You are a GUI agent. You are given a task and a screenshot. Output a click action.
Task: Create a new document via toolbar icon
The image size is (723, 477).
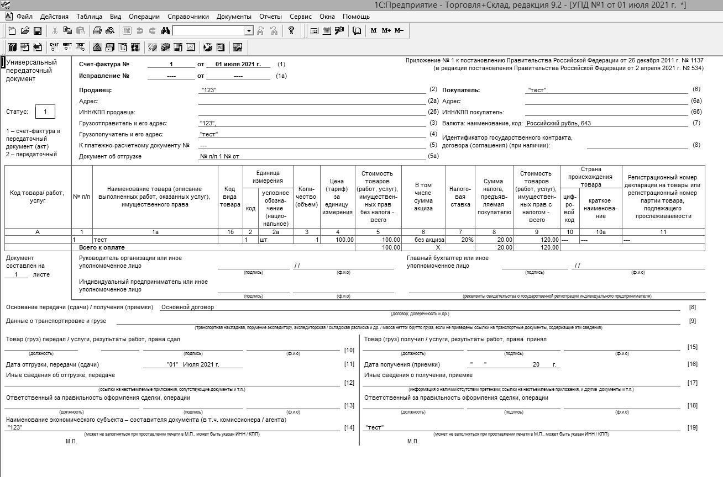12,31
